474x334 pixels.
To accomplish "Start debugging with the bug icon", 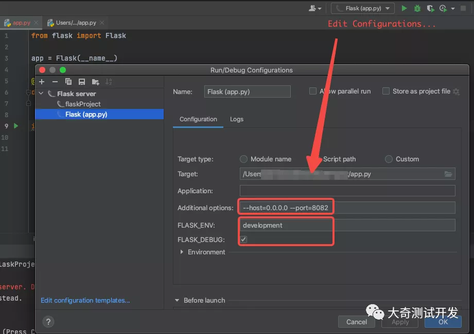I will coord(417,8).
